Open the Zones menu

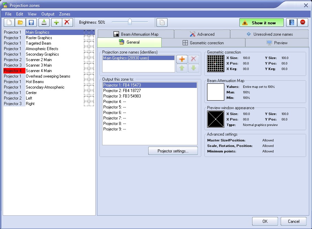point(65,14)
